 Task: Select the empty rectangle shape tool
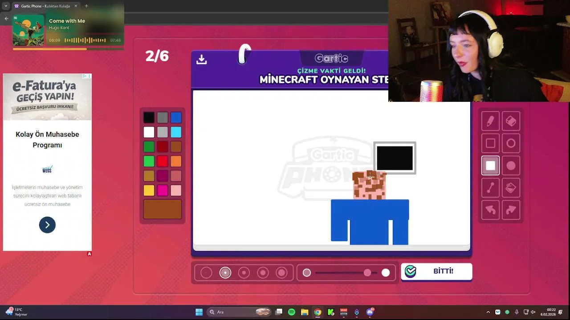tap(490, 144)
